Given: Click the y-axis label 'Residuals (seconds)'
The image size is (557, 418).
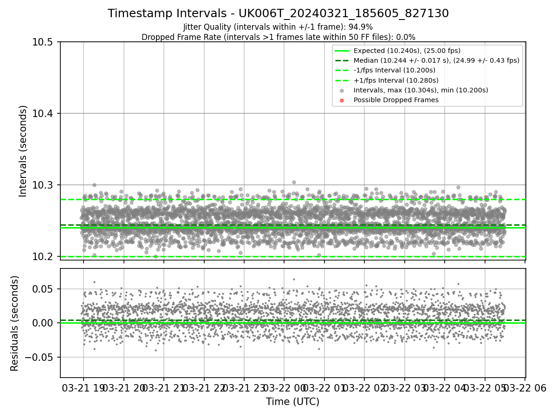Looking at the screenshot, I should point(15,323).
